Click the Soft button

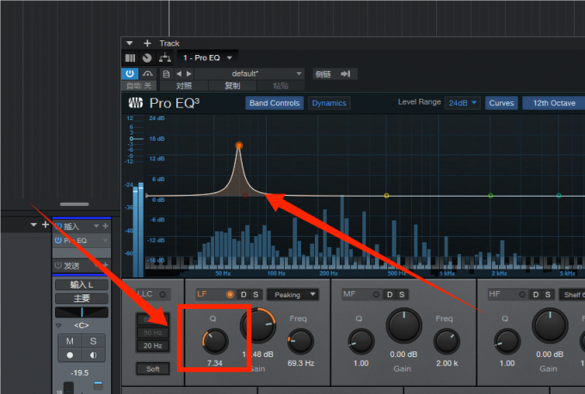[x=152, y=369]
